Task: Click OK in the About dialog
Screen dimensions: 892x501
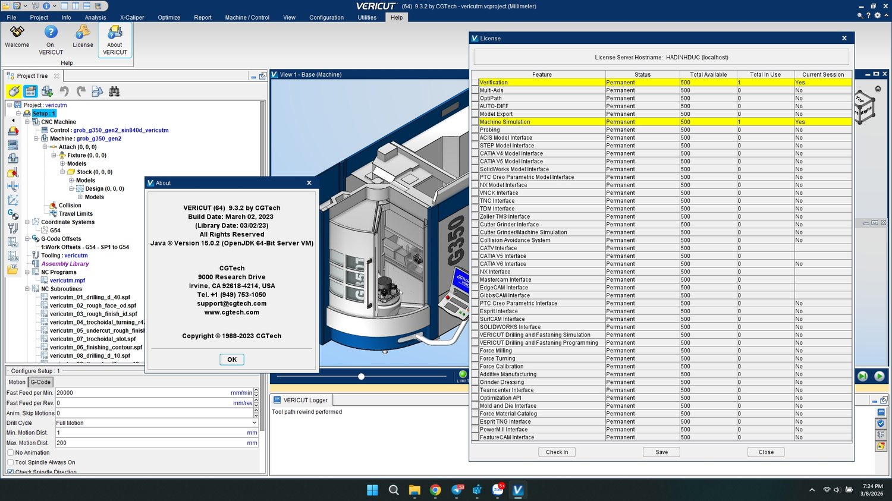Action: (x=232, y=360)
